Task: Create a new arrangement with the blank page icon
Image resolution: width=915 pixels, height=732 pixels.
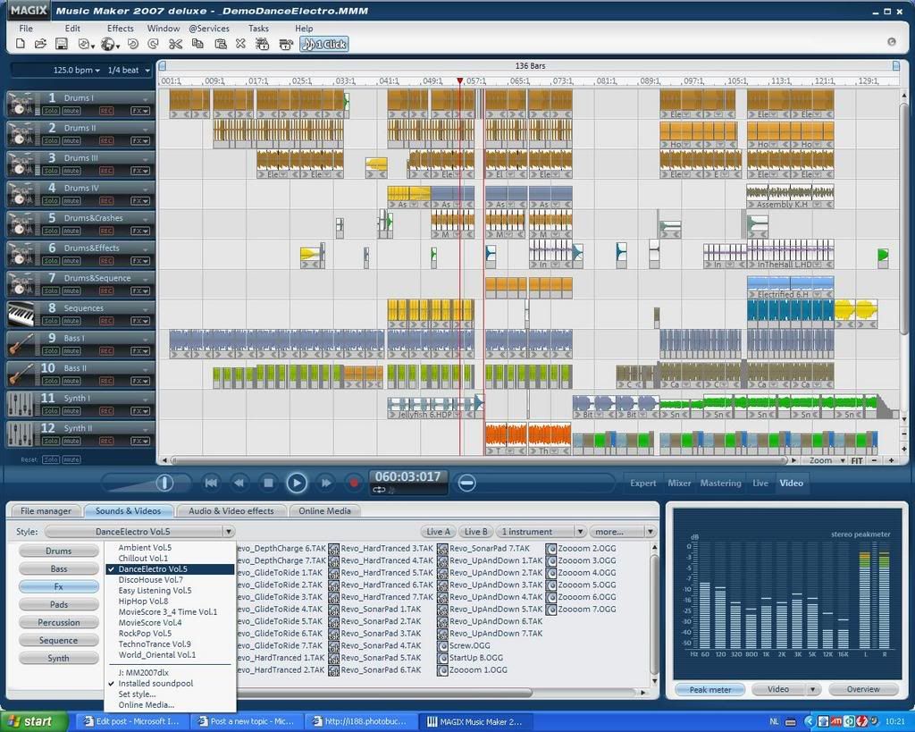Action: click(x=21, y=44)
